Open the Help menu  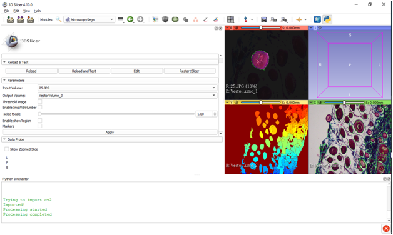coord(38,11)
